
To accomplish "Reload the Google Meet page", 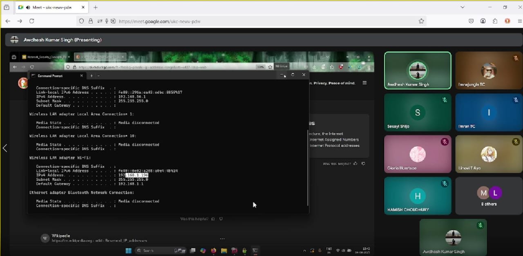I will pyautogui.click(x=31, y=21).
